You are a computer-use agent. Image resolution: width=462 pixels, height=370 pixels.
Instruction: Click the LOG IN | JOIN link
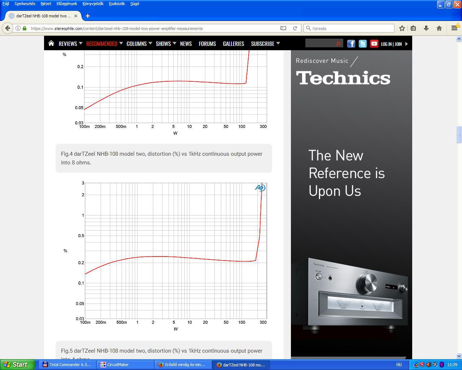[391, 44]
